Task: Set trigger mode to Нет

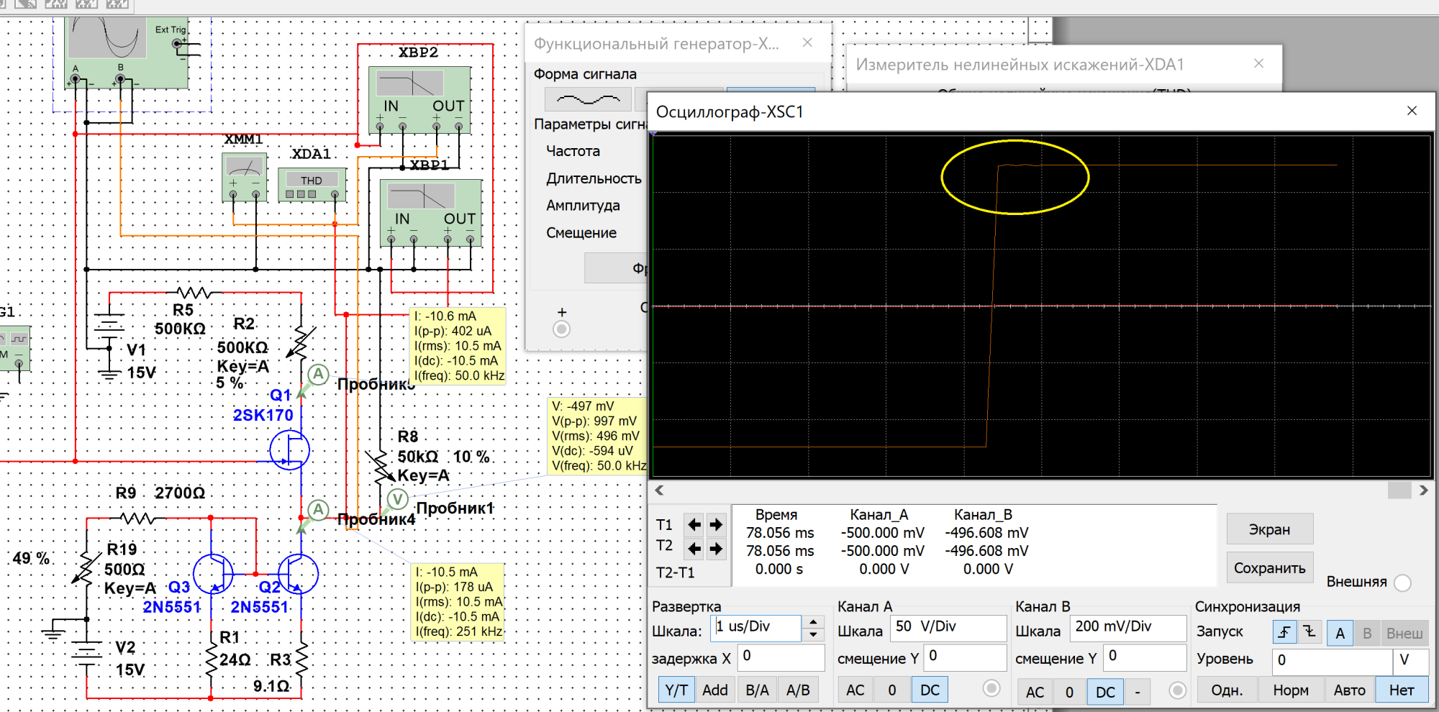Action: point(1402,690)
